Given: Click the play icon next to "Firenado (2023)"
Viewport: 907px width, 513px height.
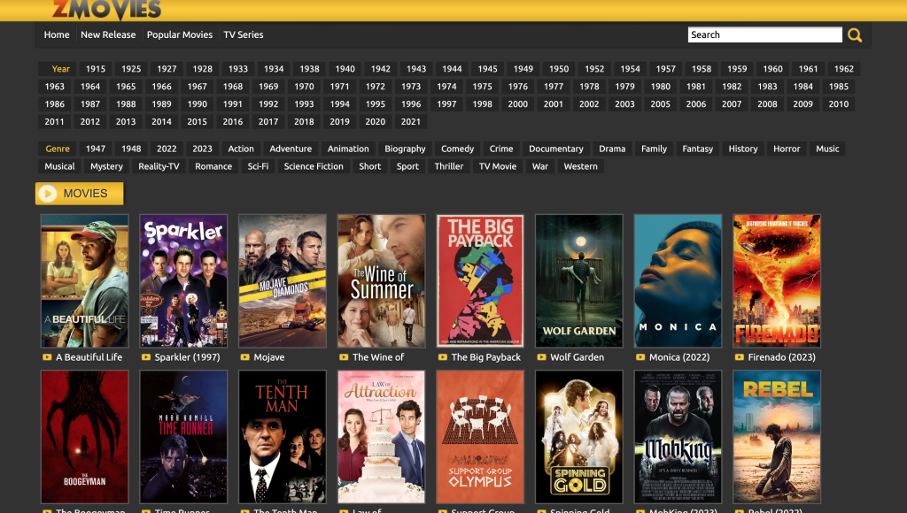Looking at the screenshot, I should pyautogui.click(x=740, y=357).
